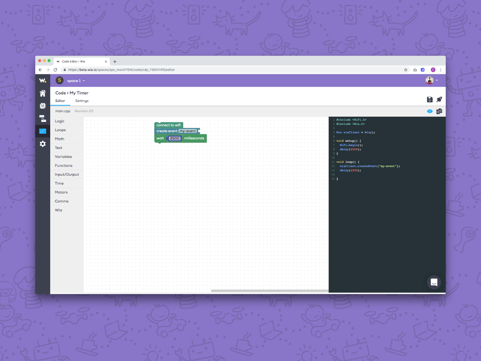Screen dimensions: 481x361
Task: Switch to the Settings tab
Action: tap(81, 101)
